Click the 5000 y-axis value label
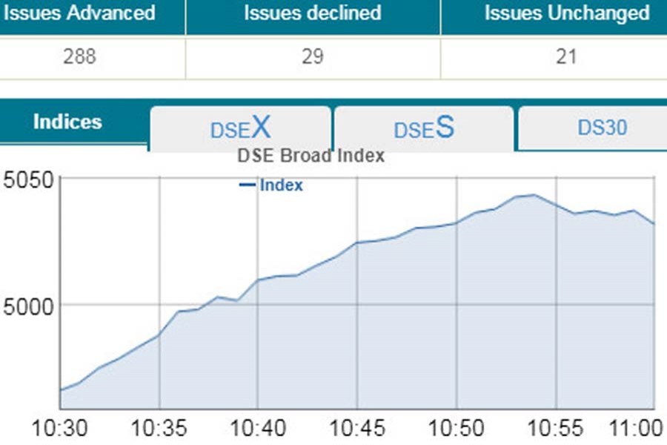The height and width of the screenshot is (445, 667). [27, 305]
